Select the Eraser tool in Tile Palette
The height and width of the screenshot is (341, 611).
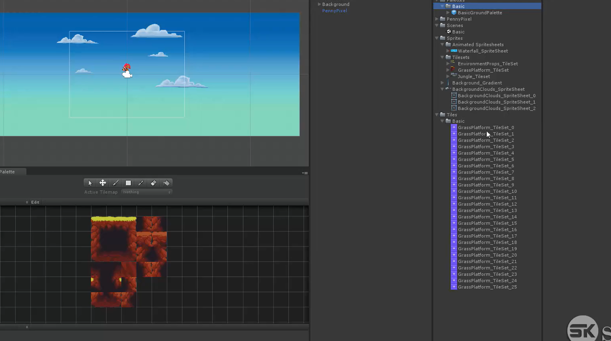(154, 183)
